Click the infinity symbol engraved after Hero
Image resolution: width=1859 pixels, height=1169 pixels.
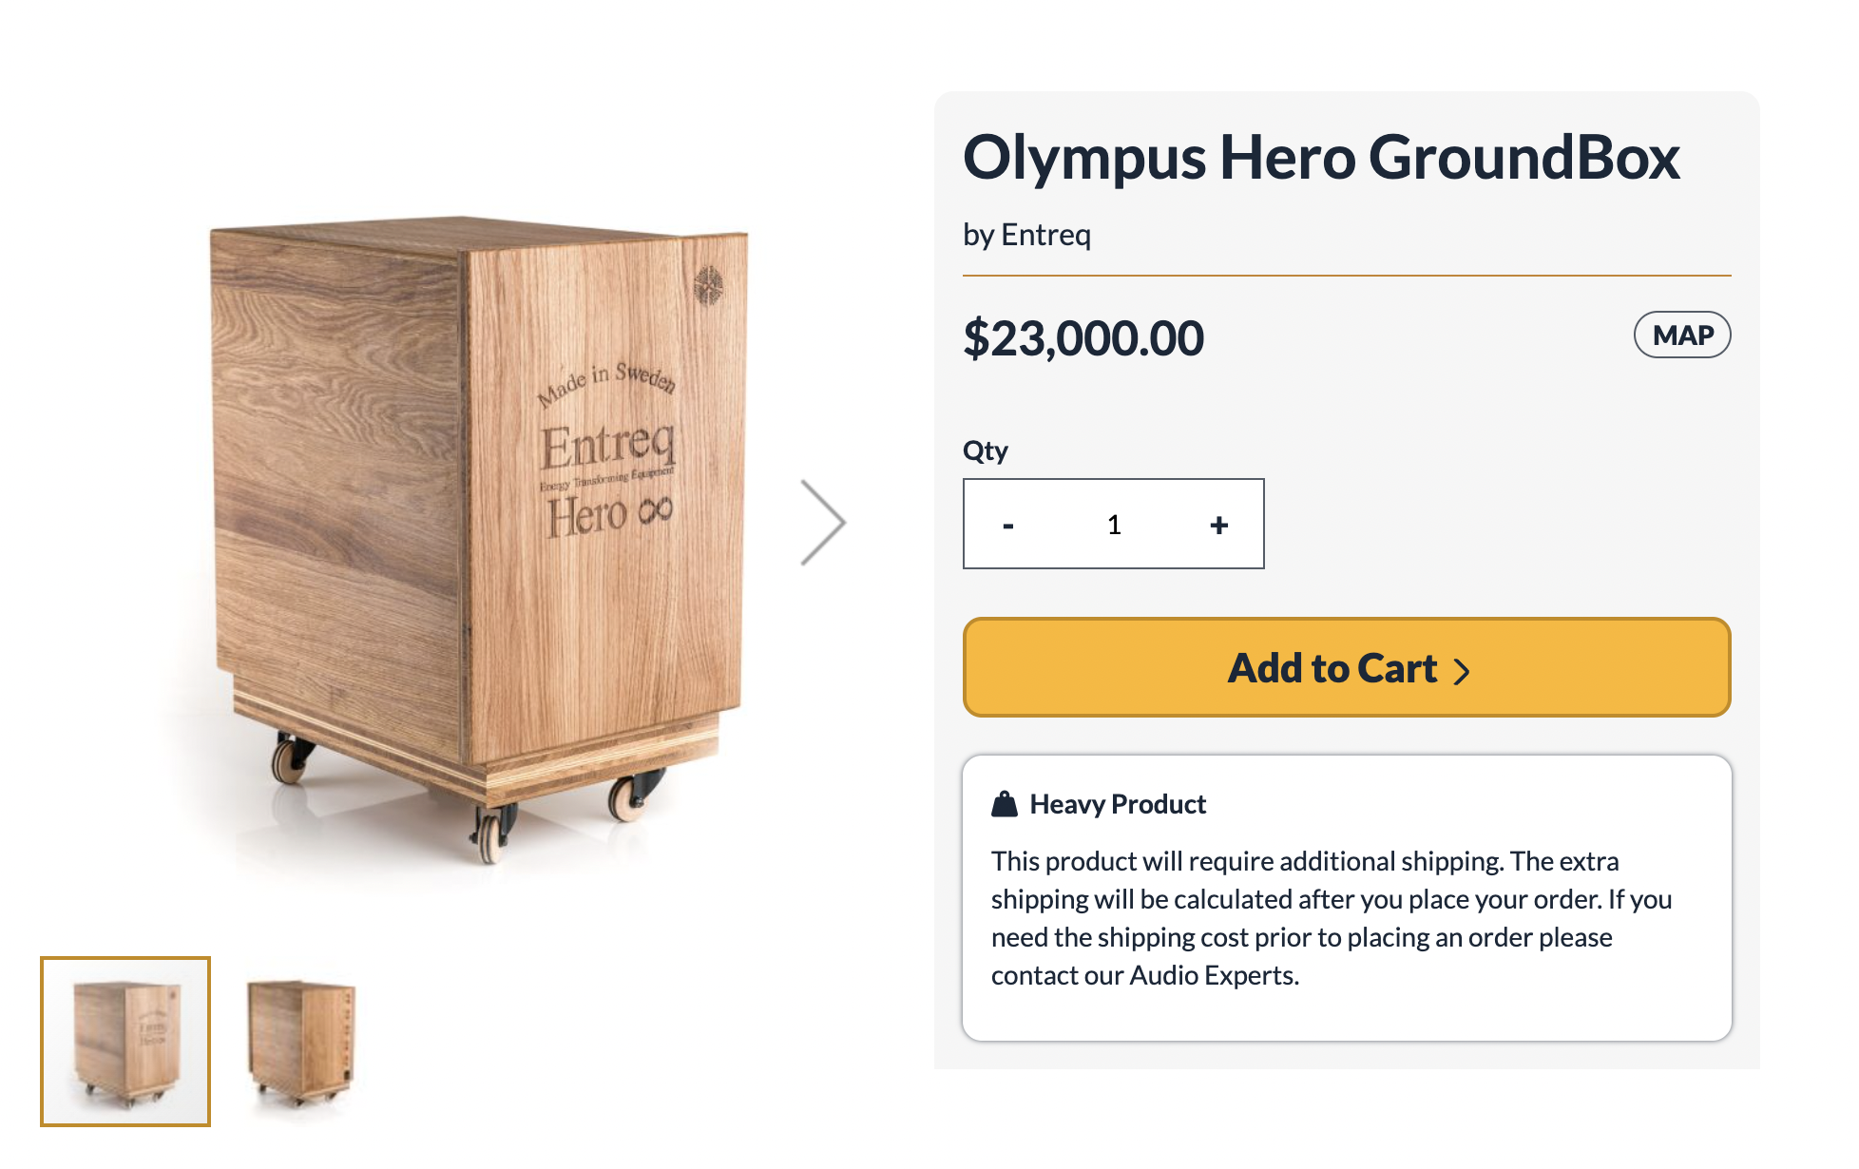point(656,510)
